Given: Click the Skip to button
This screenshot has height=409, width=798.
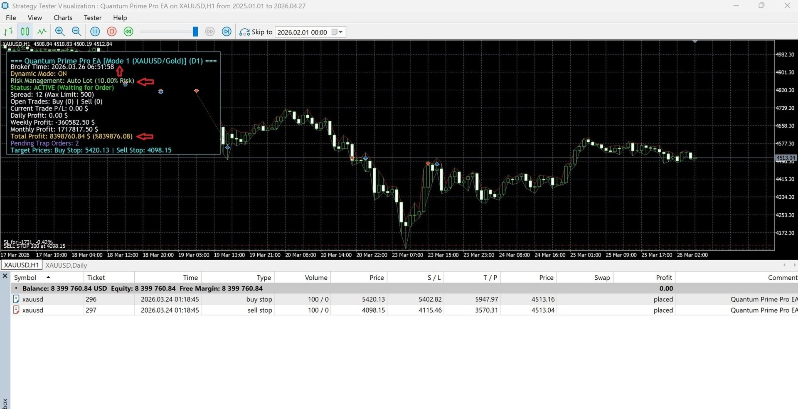Looking at the screenshot, I should coord(256,32).
